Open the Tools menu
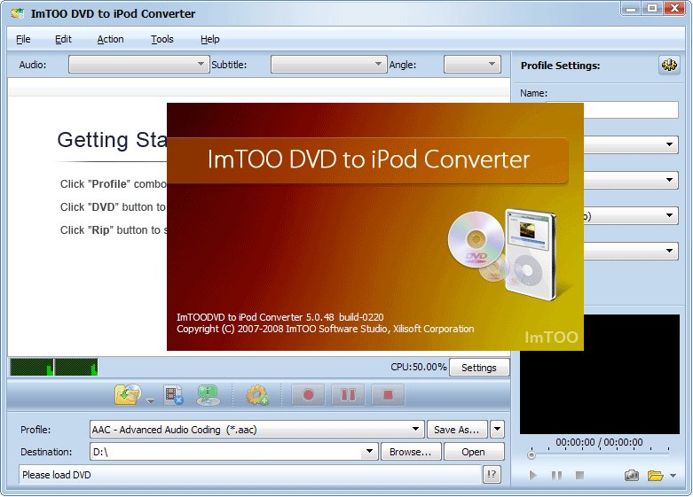This screenshot has width=693, height=497. tap(161, 39)
